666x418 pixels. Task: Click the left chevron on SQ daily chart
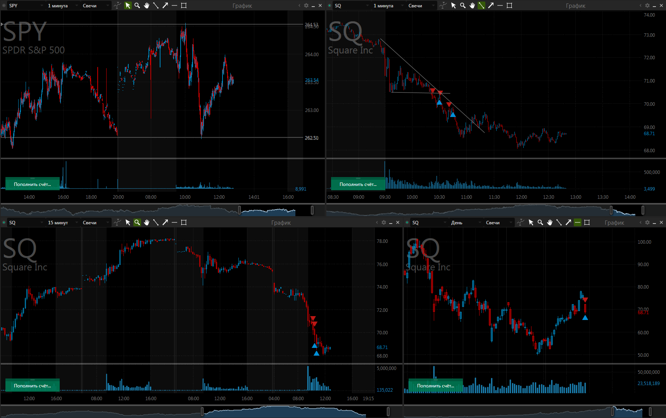pyautogui.click(x=640, y=222)
